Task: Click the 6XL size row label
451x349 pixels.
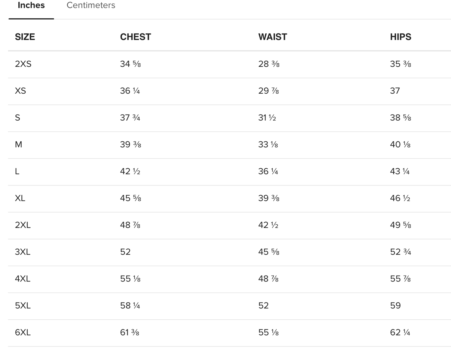Action: 23,332
